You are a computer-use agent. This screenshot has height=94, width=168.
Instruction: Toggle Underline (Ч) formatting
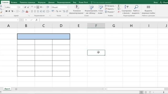point(12,11)
